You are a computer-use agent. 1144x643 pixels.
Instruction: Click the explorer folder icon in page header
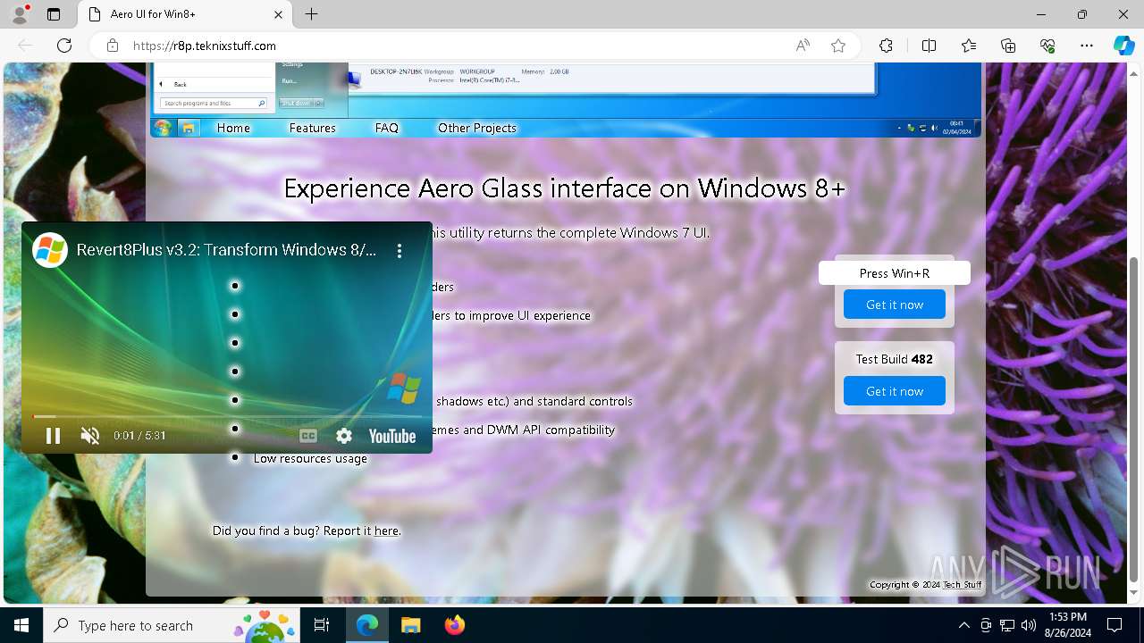pyautogui.click(x=189, y=128)
